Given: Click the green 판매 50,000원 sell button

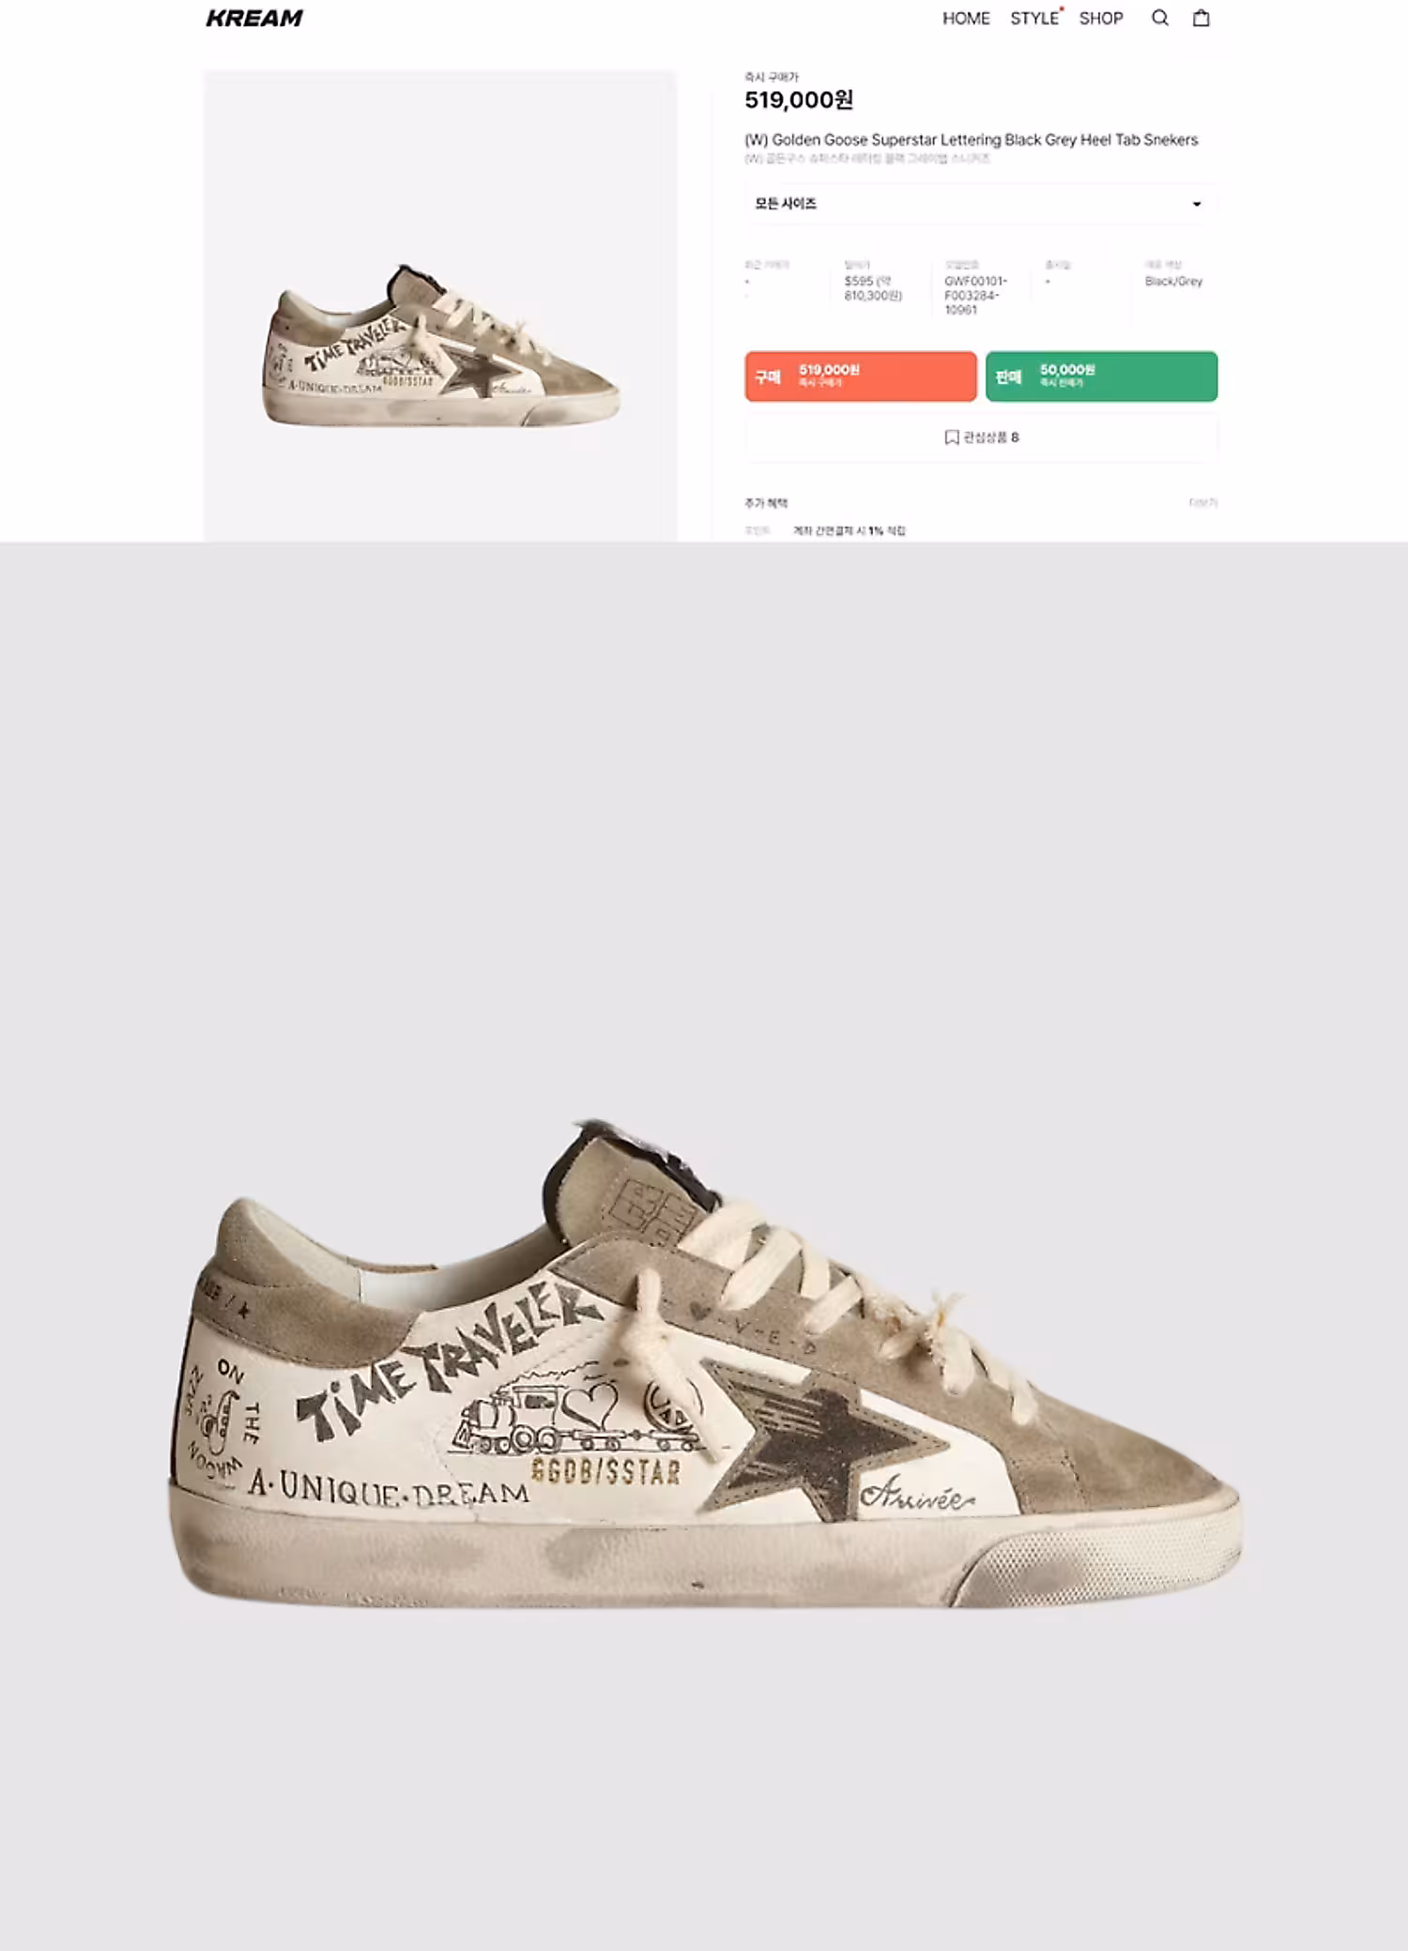Looking at the screenshot, I should pyautogui.click(x=1101, y=376).
